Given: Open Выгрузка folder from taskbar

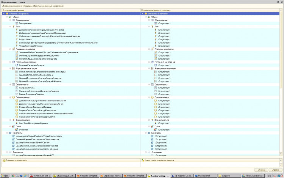Looking at the screenshot, I should (x=229, y=176).
